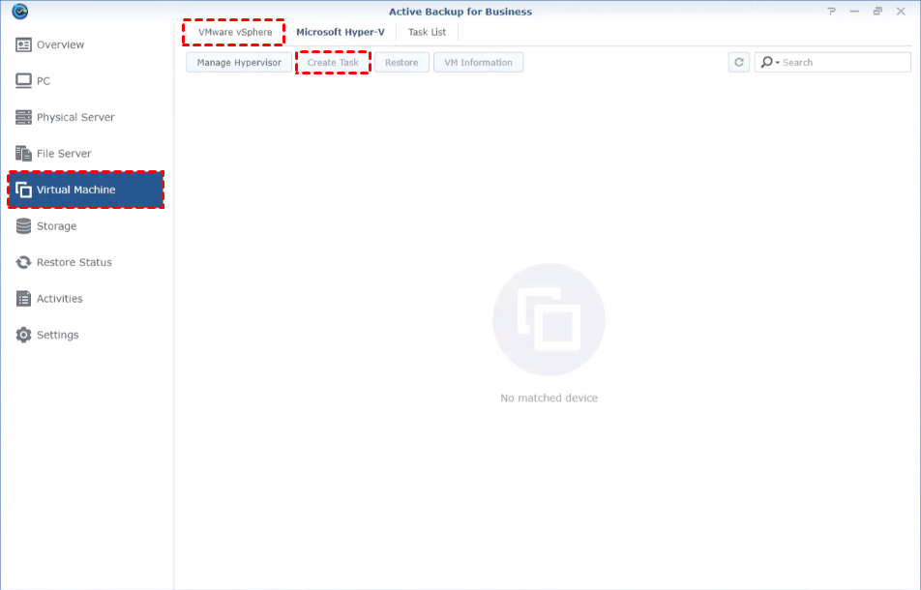Click the Activities list icon
Screen dimensions: 921x590
pos(23,299)
